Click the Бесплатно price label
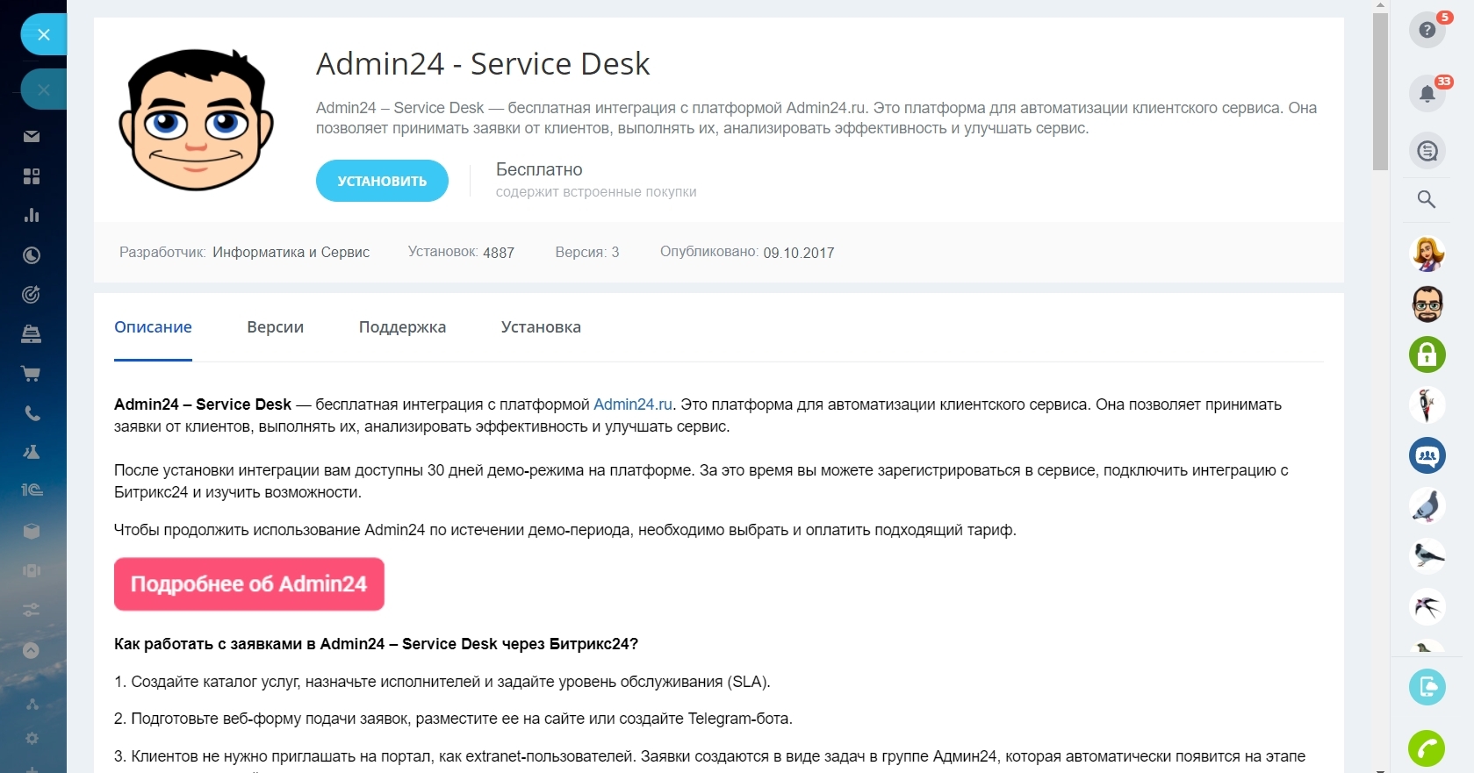 tap(539, 169)
